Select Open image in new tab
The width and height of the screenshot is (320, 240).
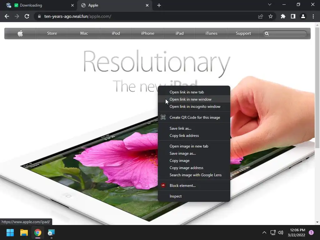click(194, 146)
